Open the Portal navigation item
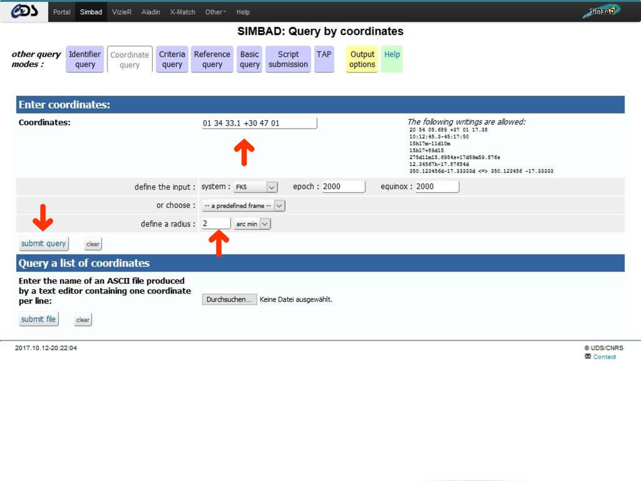Viewport: 641px width, 481px height. (x=62, y=12)
